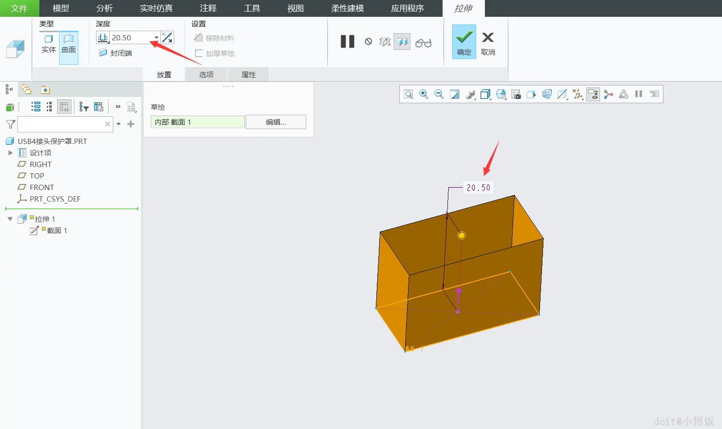Switch to the 选项 tab
This screenshot has width=722, height=429.
(x=206, y=74)
